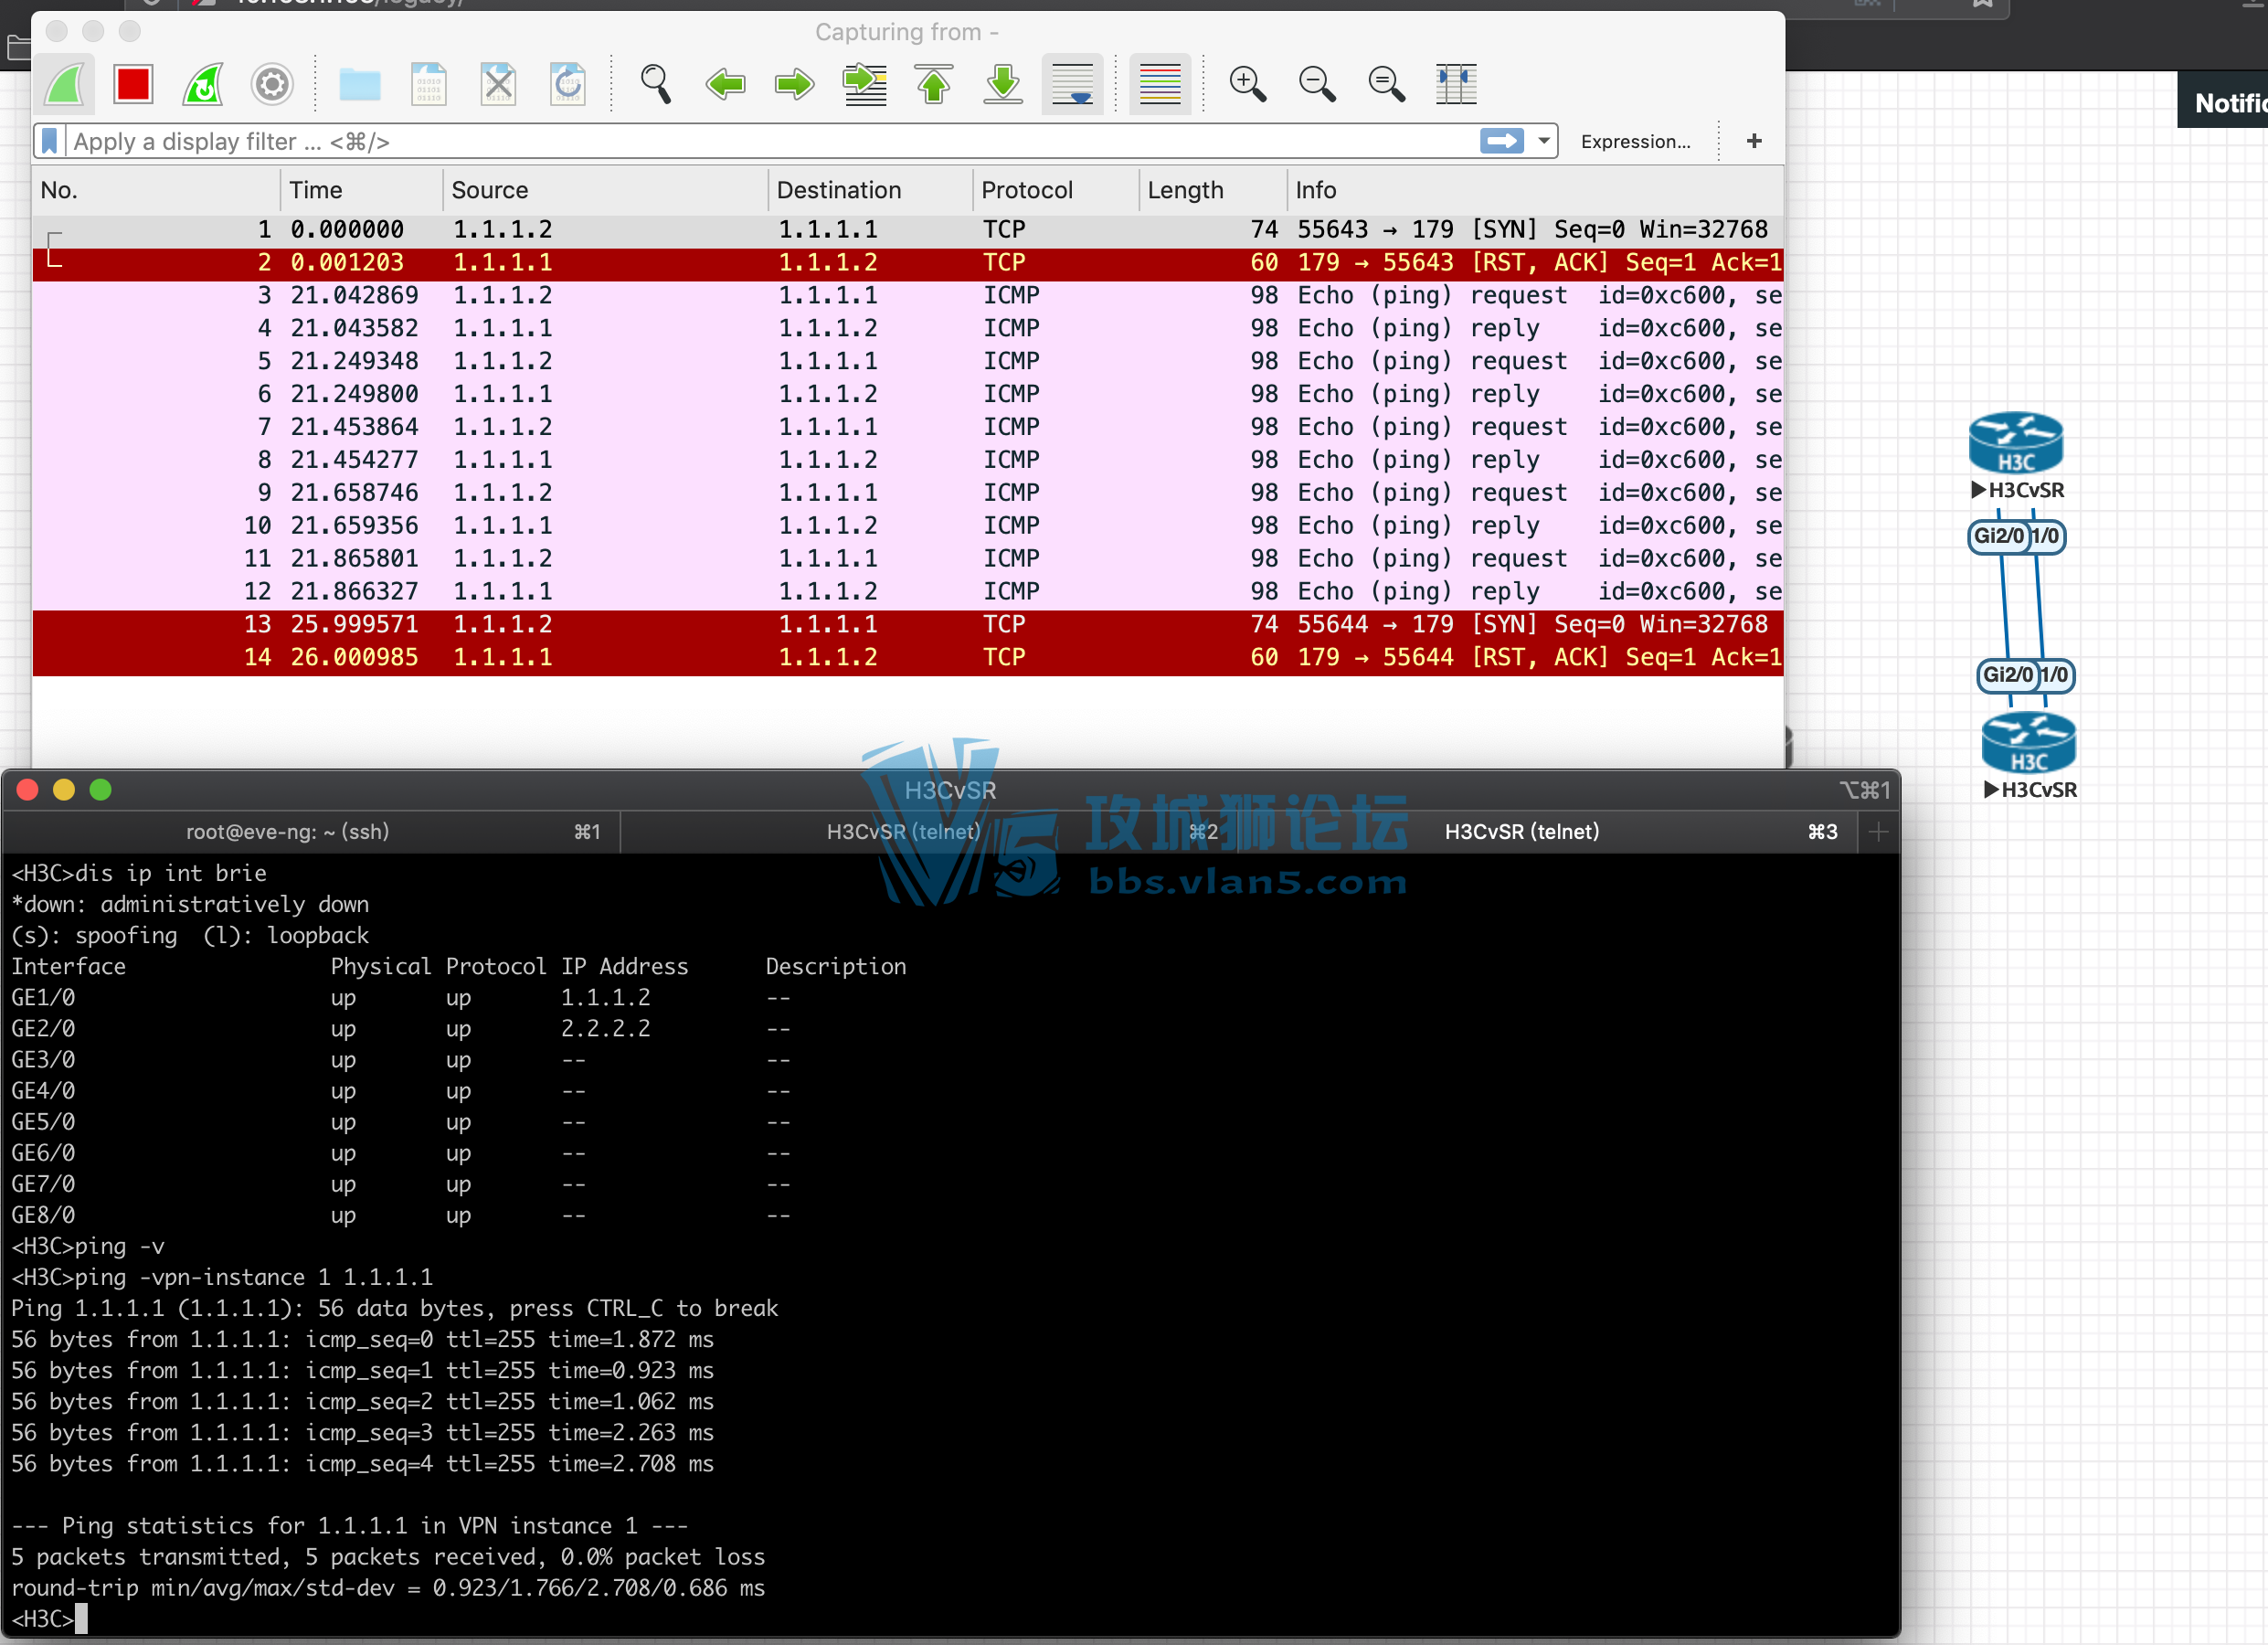Select packet 12 ICMP echo reply
The height and width of the screenshot is (1645, 2268).
pyautogui.click(x=908, y=592)
